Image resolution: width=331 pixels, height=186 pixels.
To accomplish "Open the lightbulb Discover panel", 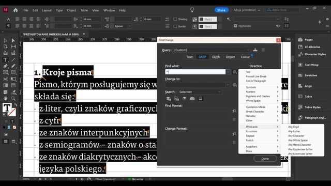I will (x=192, y=10).
